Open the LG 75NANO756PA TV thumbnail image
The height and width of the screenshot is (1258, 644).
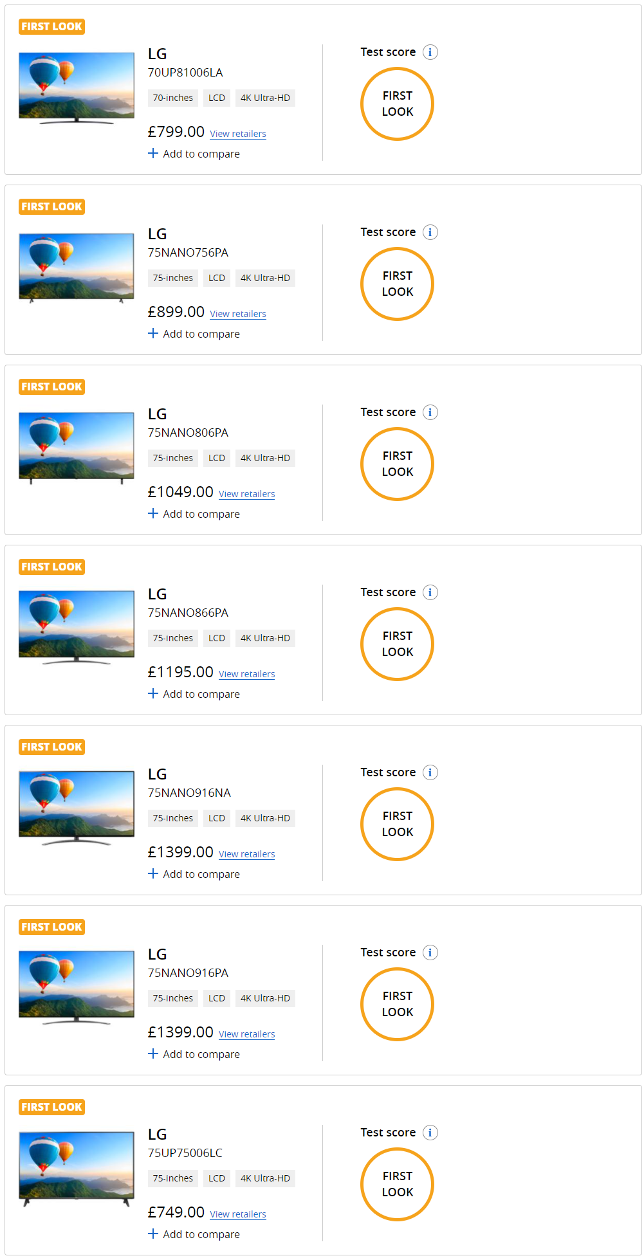pyautogui.click(x=77, y=268)
